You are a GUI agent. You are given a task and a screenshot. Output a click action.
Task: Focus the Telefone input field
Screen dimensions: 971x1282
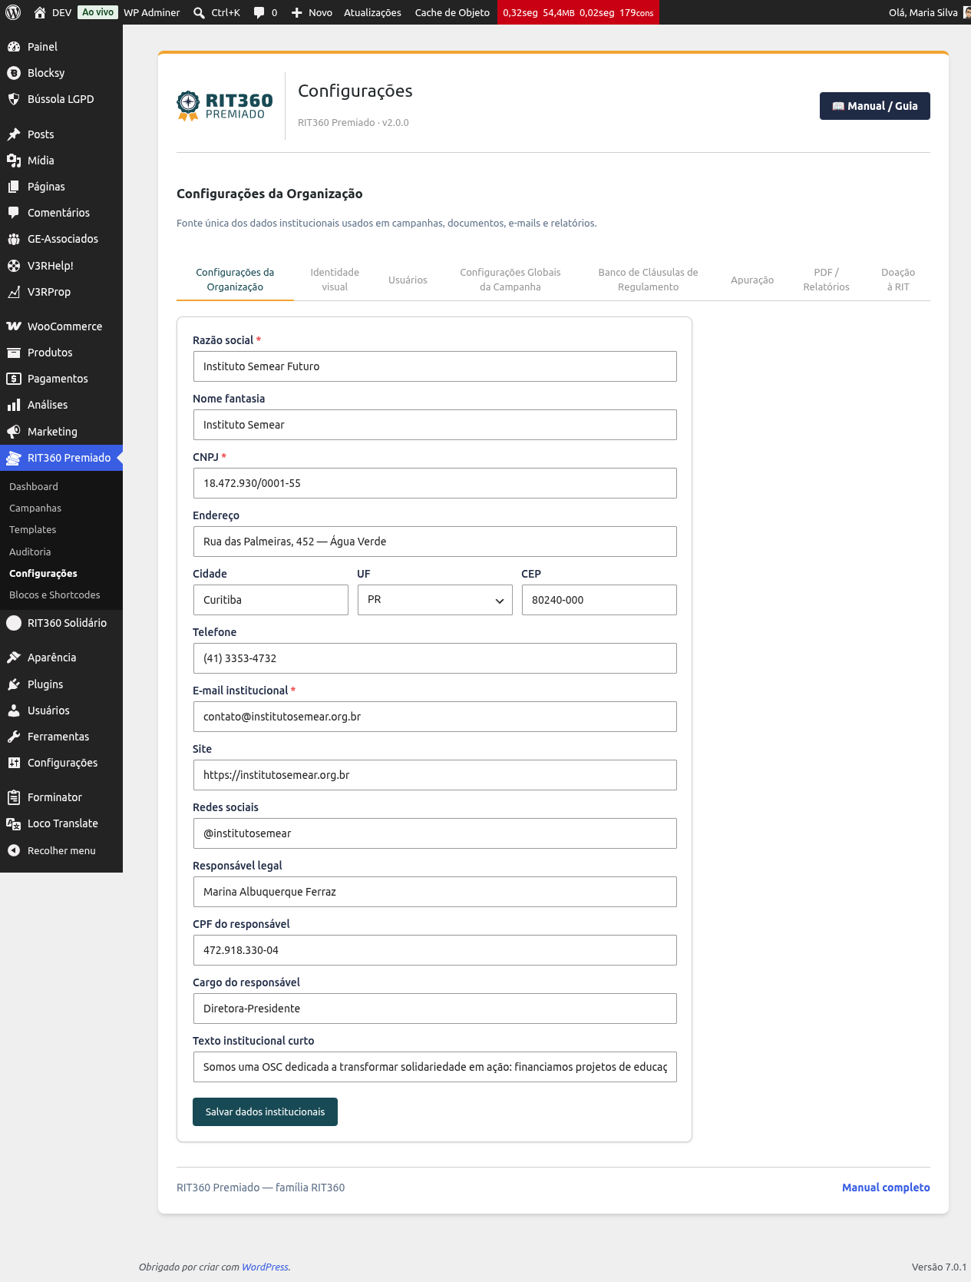(x=435, y=658)
